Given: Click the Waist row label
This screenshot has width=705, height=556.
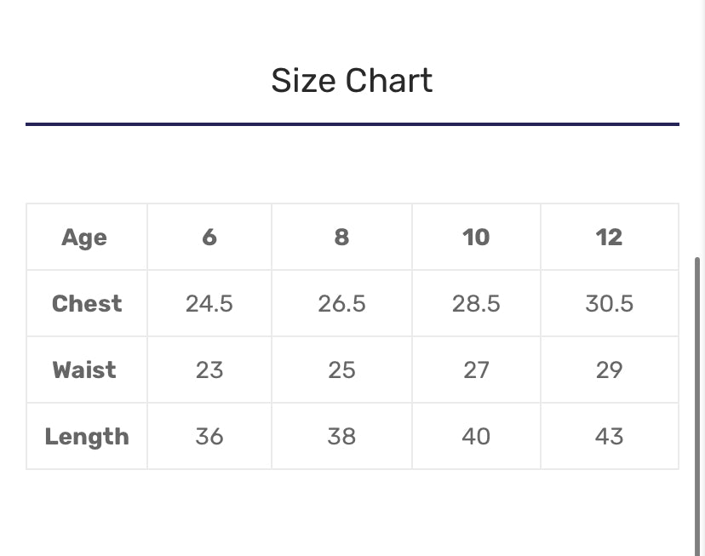Looking at the screenshot, I should (x=84, y=370).
